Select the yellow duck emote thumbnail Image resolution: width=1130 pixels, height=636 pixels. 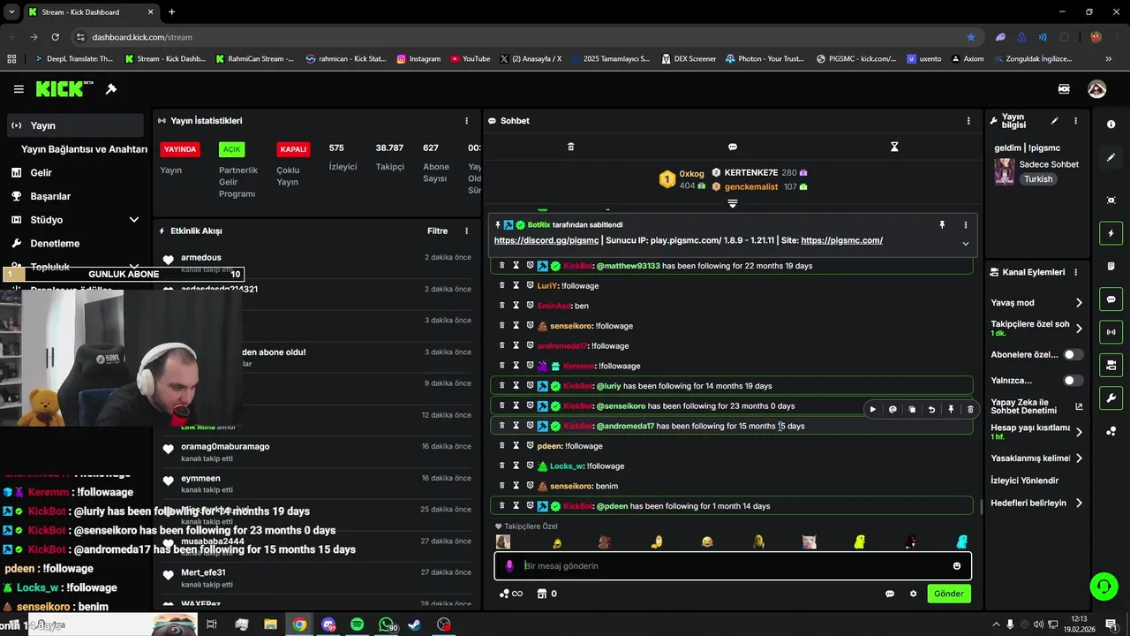860,542
